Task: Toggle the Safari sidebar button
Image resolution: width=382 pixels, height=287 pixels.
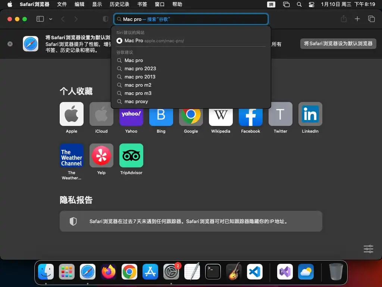Action: (x=40, y=19)
